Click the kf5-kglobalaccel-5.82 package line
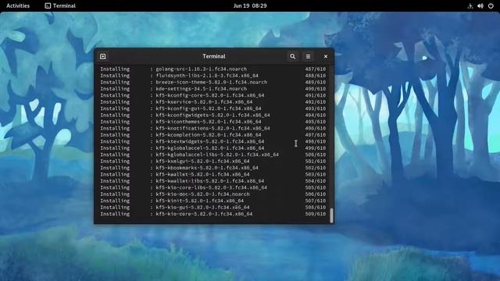 point(213,148)
